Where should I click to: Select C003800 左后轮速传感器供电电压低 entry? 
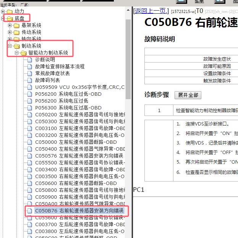(80, 231)
